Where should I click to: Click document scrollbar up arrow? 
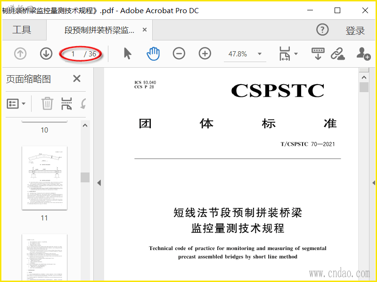pyautogui.click(x=364, y=78)
